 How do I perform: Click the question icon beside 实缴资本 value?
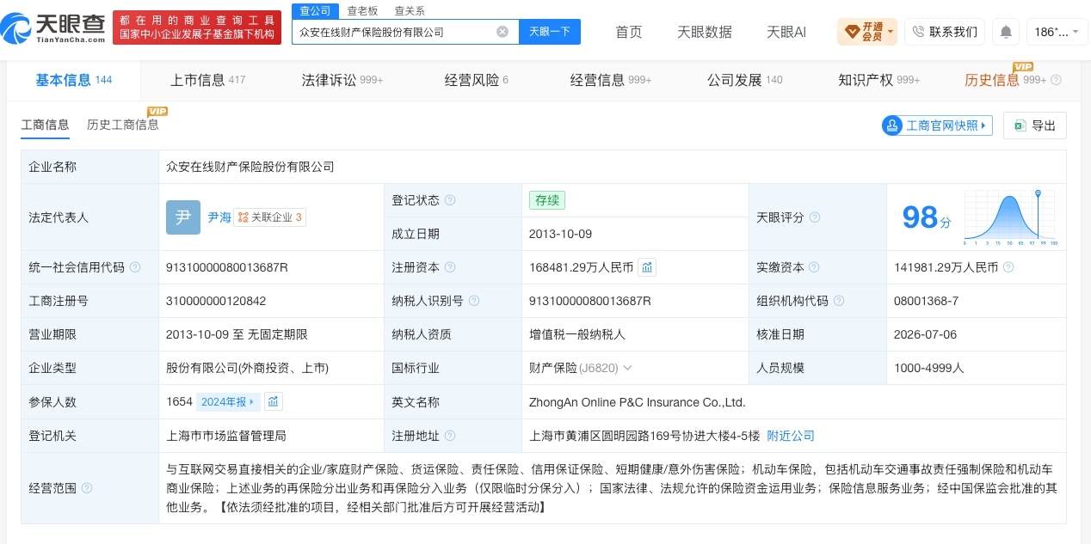click(1008, 267)
